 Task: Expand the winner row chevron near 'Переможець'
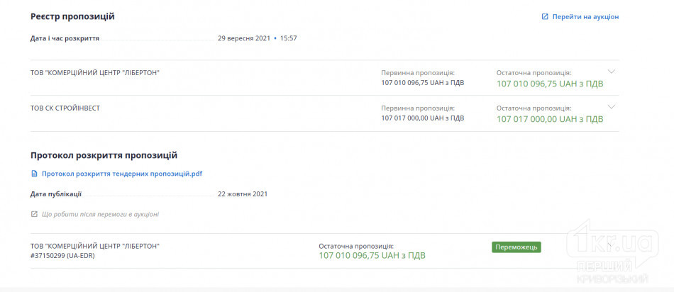click(x=611, y=245)
